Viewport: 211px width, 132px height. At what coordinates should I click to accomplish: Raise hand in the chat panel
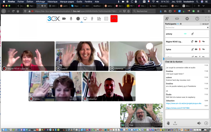[x=168, y=123]
